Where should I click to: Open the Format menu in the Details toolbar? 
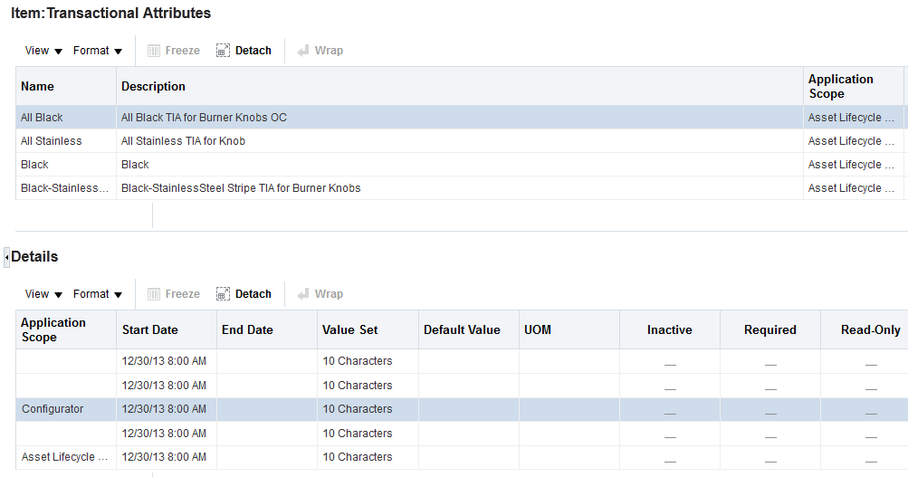click(98, 294)
